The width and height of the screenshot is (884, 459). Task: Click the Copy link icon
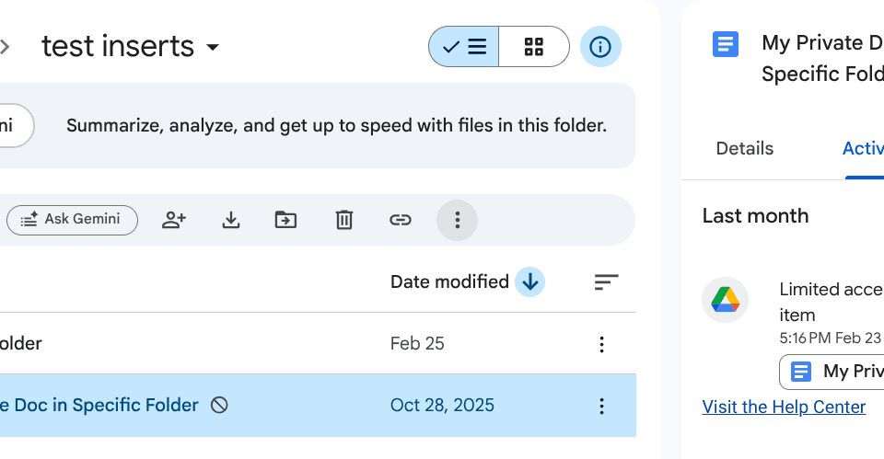click(x=400, y=220)
